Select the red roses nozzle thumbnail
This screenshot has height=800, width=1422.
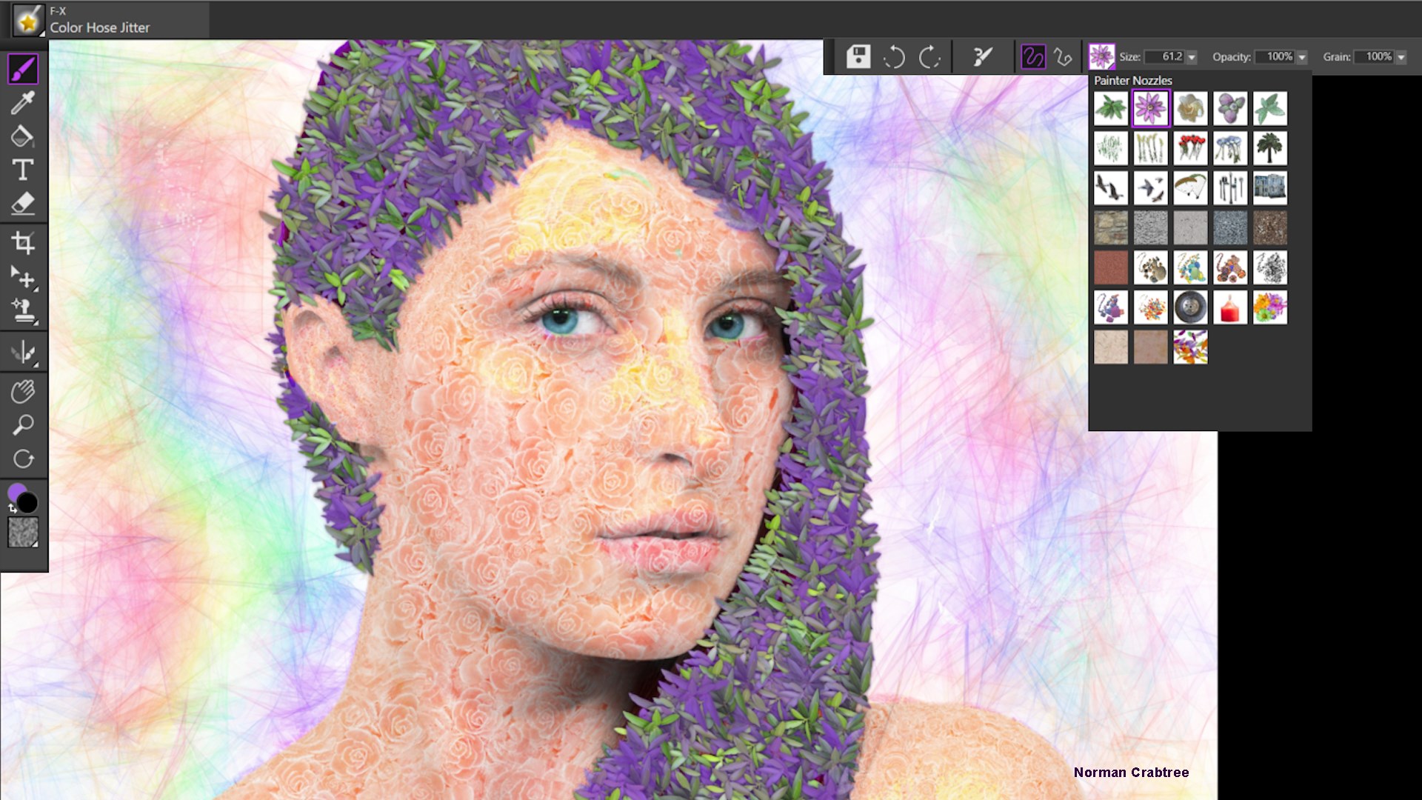[1191, 147]
